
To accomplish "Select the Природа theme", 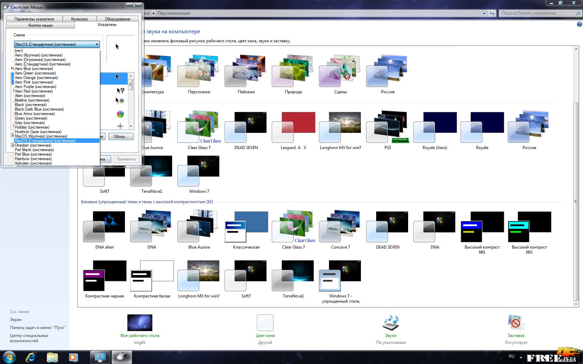I will 293,75.
